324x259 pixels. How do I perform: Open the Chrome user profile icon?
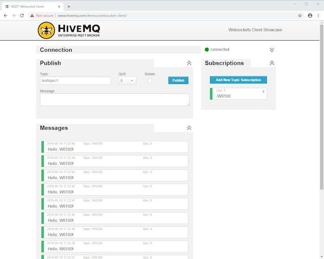[x=310, y=15]
